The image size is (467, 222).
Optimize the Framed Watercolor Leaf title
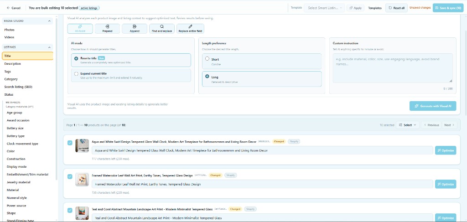tap(445, 184)
